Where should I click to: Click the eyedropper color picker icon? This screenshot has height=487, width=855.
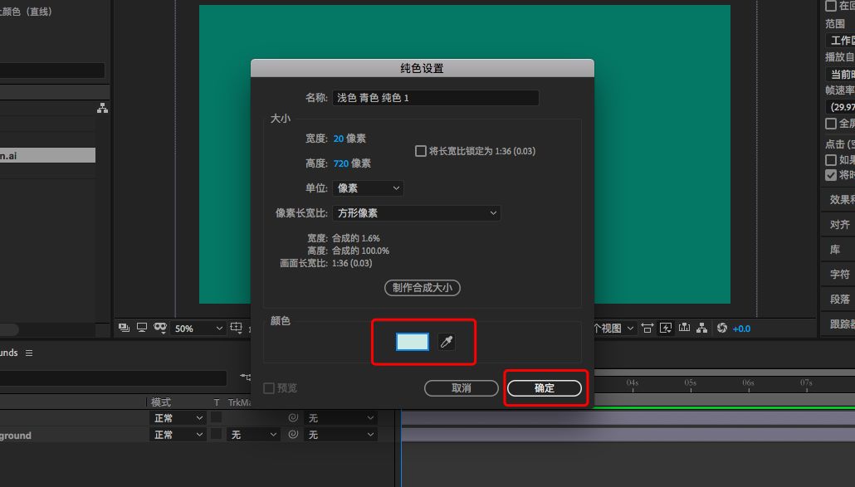coord(447,342)
